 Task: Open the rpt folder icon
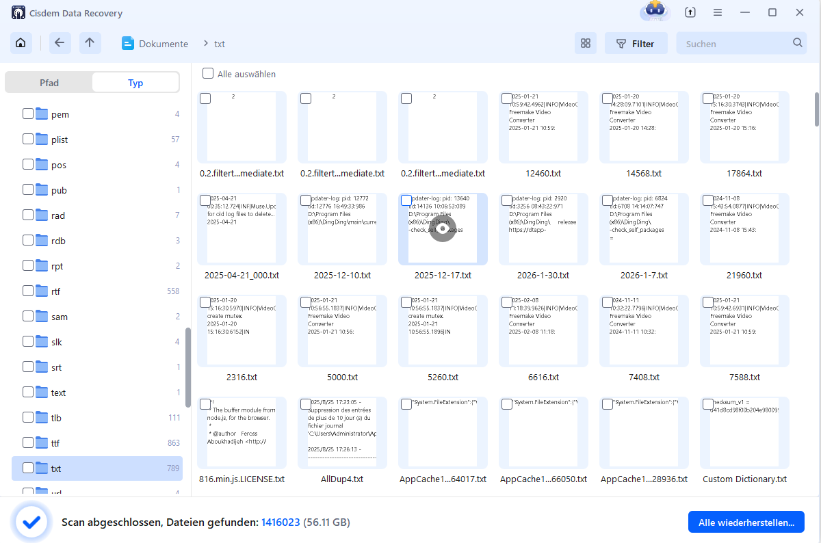click(42, 265)
